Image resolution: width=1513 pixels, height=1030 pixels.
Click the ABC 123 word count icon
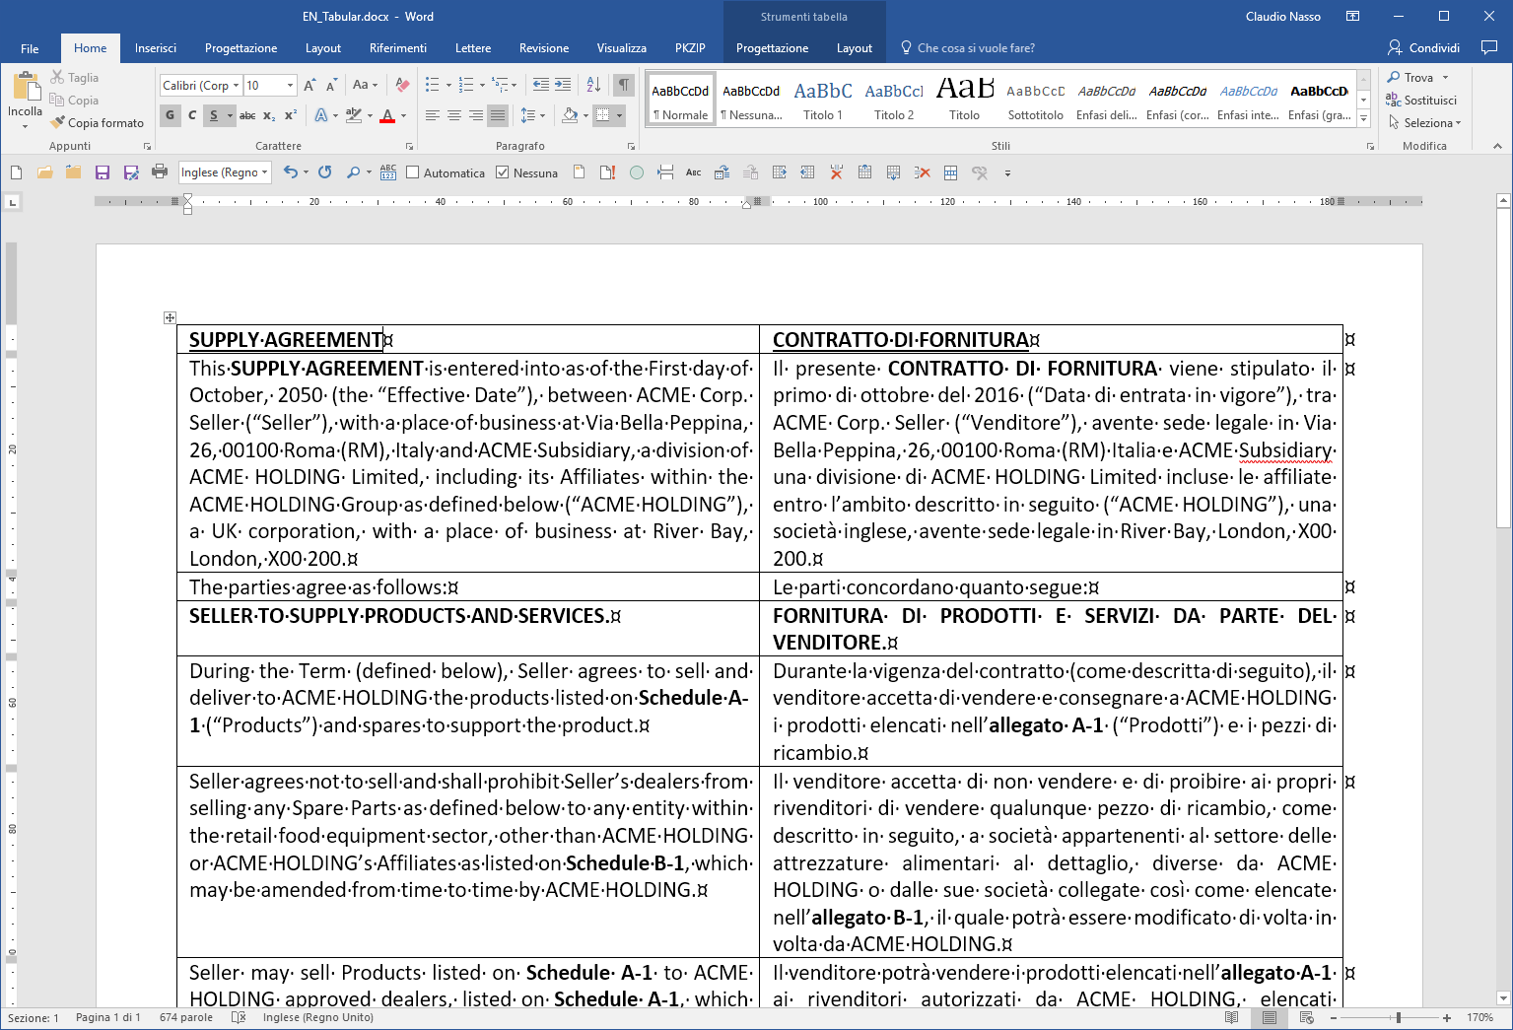(x=388, y=172)
